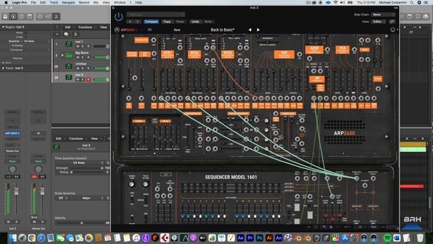The height and width of the screenshot is (244, 433).
Task: Open the Side Chain dropdown
Action: coord(383,14)
